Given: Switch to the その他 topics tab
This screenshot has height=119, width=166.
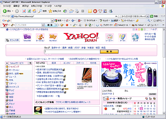Looking at the screenshot, I should point(93,63).
